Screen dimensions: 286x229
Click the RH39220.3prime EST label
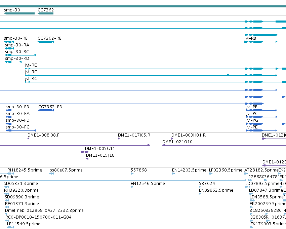coord(21,191)
